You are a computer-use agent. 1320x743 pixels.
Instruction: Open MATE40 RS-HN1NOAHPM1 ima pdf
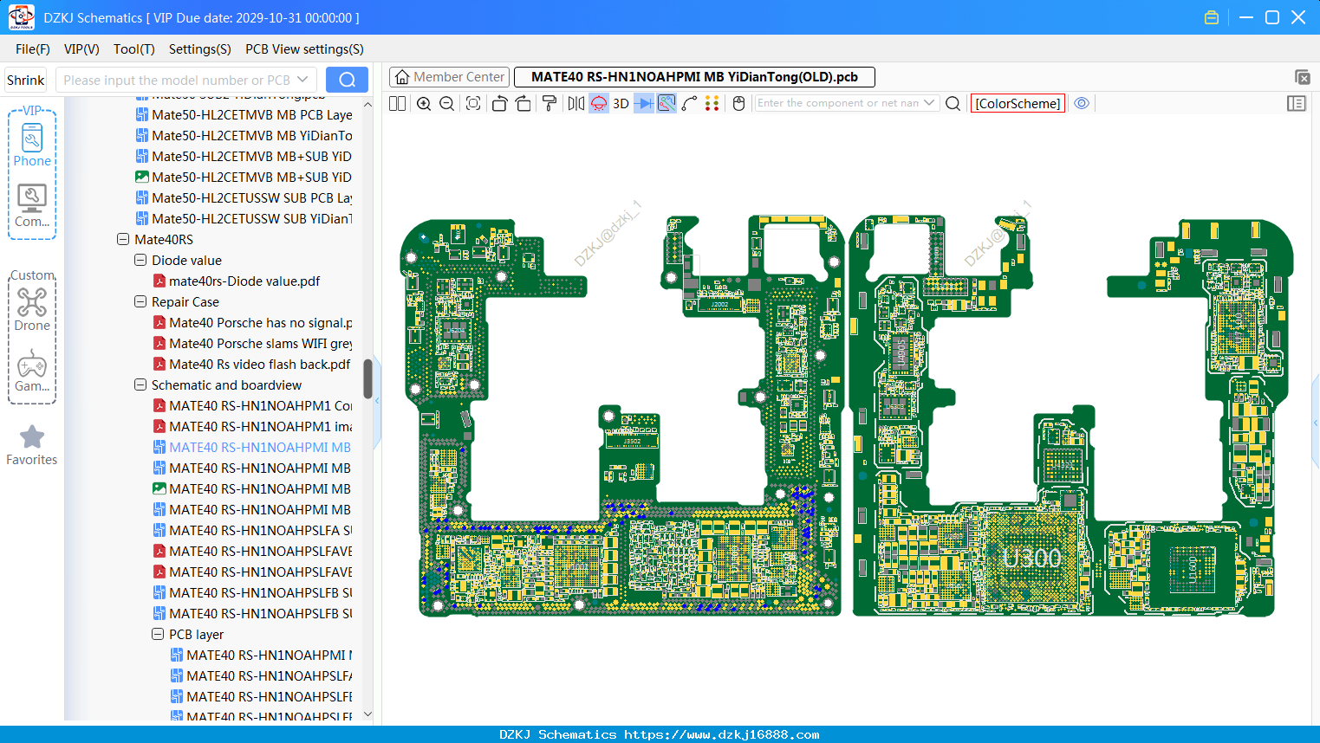253,426
